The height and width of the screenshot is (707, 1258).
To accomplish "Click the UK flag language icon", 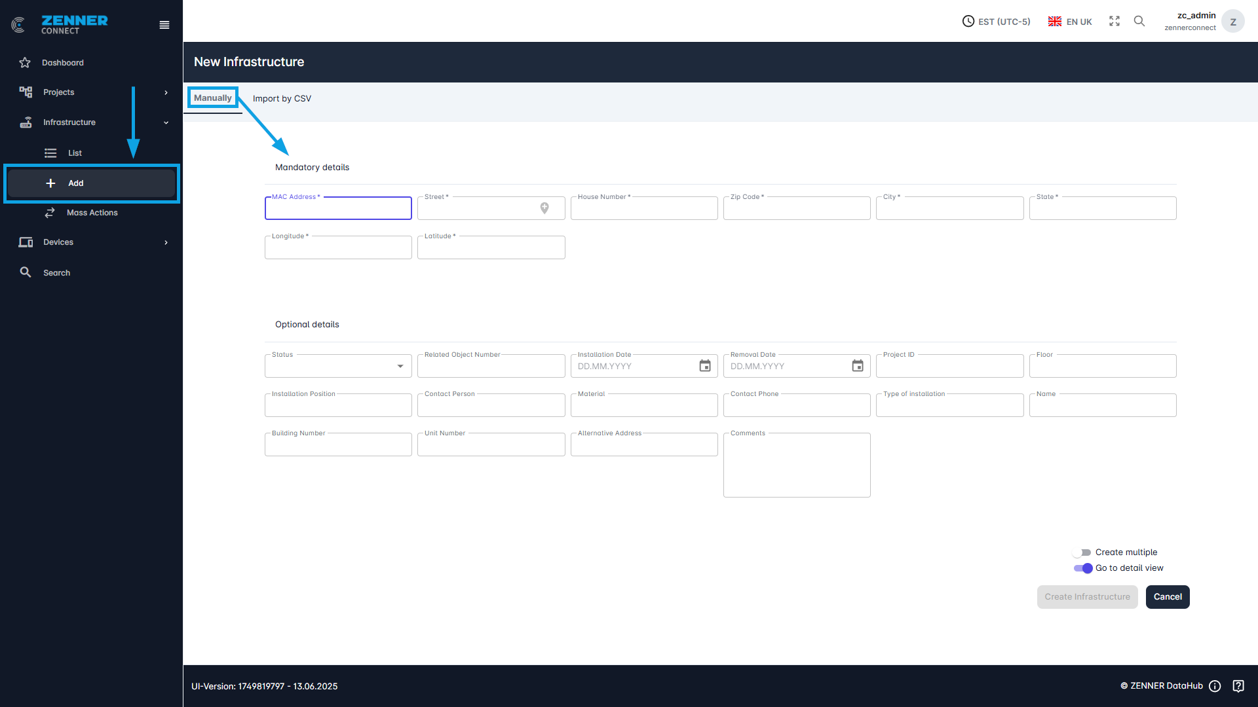I will 1054,21.
